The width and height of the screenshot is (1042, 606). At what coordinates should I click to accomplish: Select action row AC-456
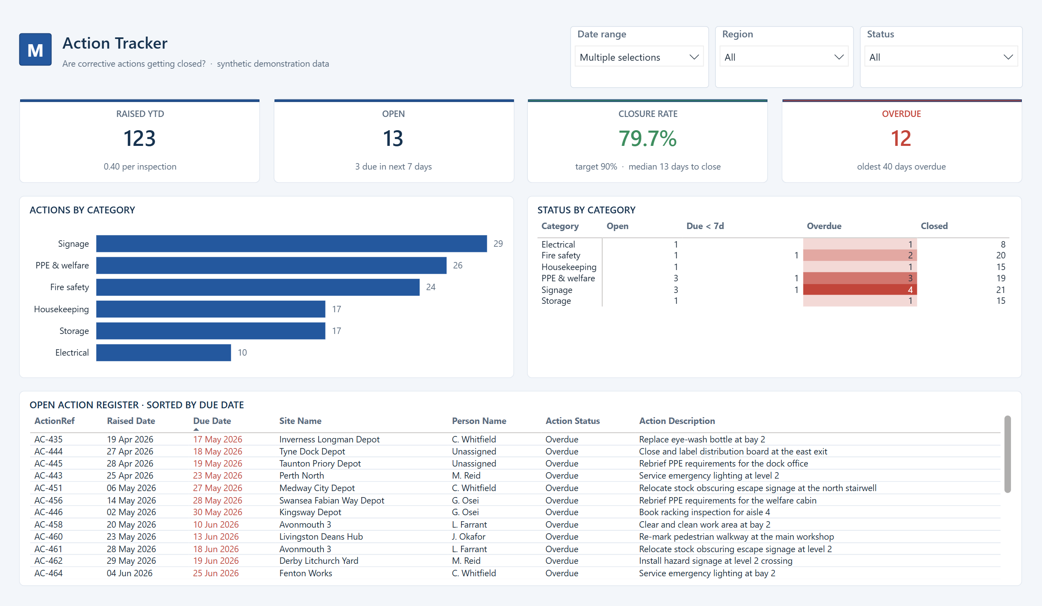pos(515,500)
